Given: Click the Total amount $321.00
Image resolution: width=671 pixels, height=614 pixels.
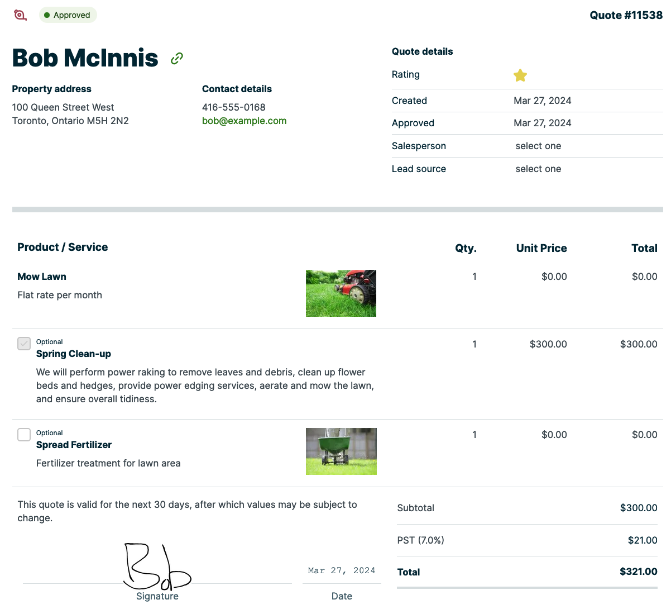Looking at the screenshot, I should pyautogui.click(x=638, y=572).
